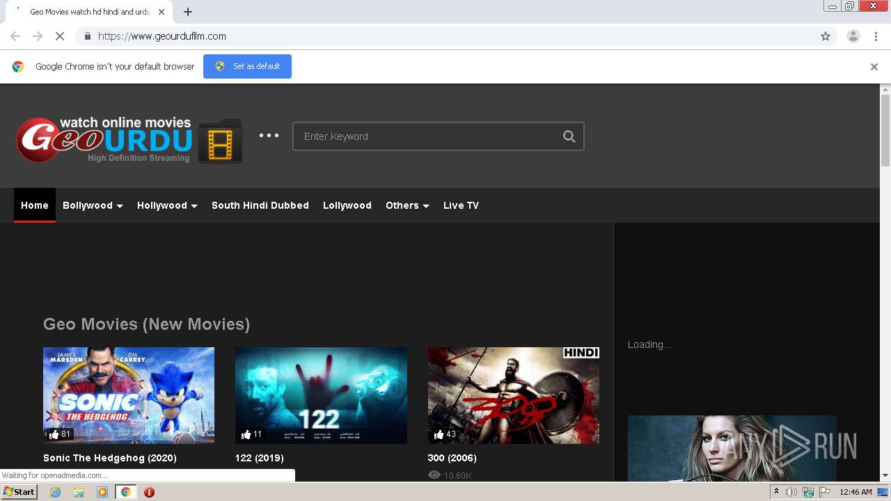Bookmark this page with the star icon
Image resolution: width=891 pixels, height=501 pixels.
click(x=826, y=36)
